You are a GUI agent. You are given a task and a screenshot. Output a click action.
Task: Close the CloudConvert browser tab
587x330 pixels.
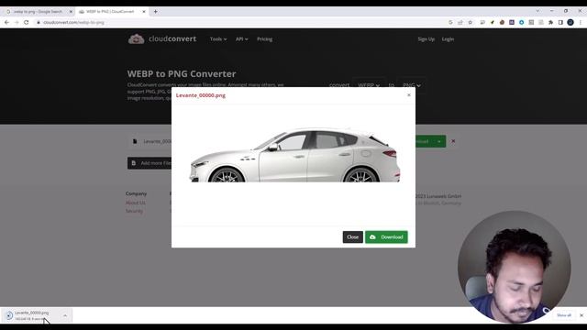click(x=144, y=12)
